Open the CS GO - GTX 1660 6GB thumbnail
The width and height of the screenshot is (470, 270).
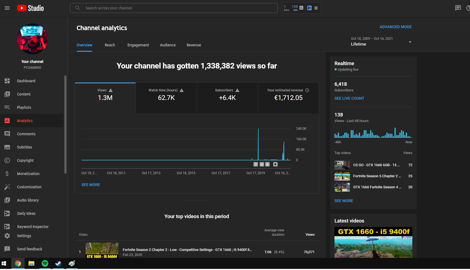pos(342,165)
